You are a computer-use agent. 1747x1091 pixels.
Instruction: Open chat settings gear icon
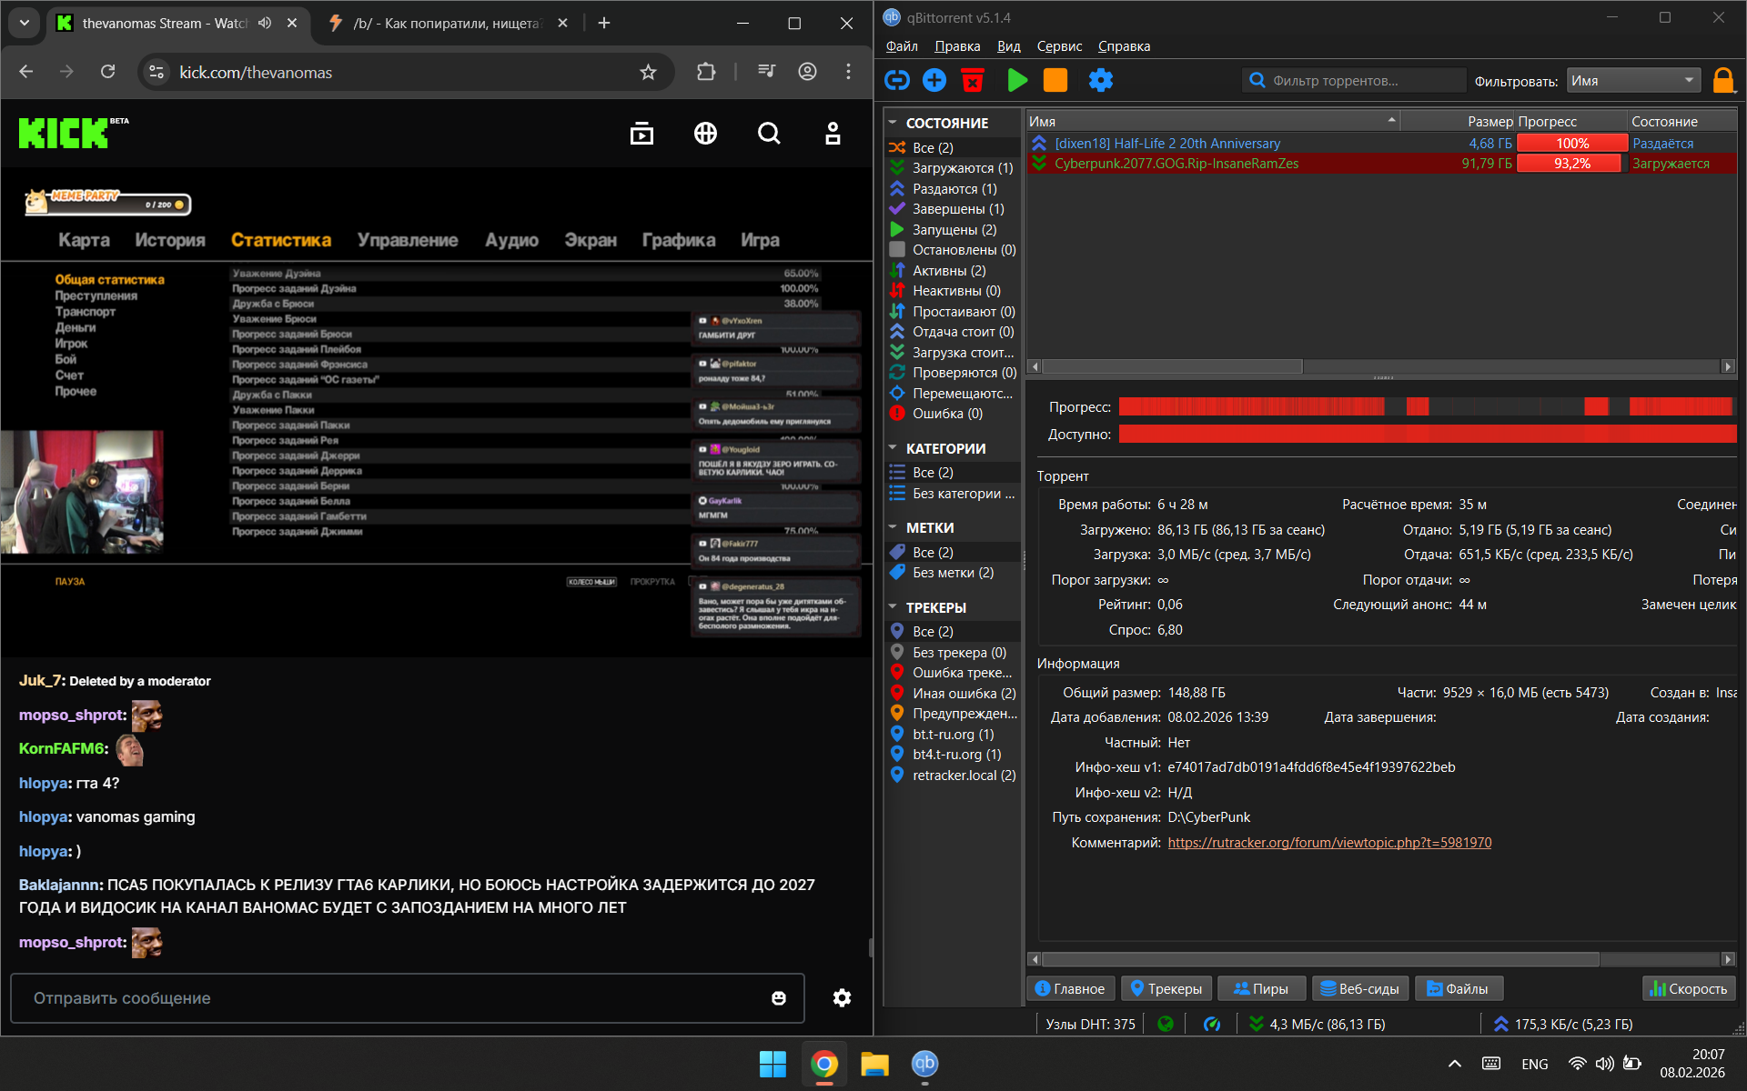click(x=842, y=998)
